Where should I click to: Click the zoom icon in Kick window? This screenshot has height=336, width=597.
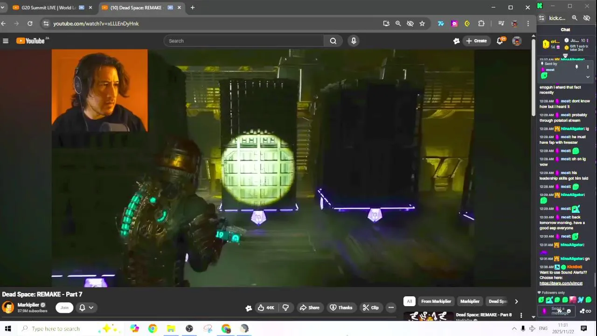click(575, 18)
